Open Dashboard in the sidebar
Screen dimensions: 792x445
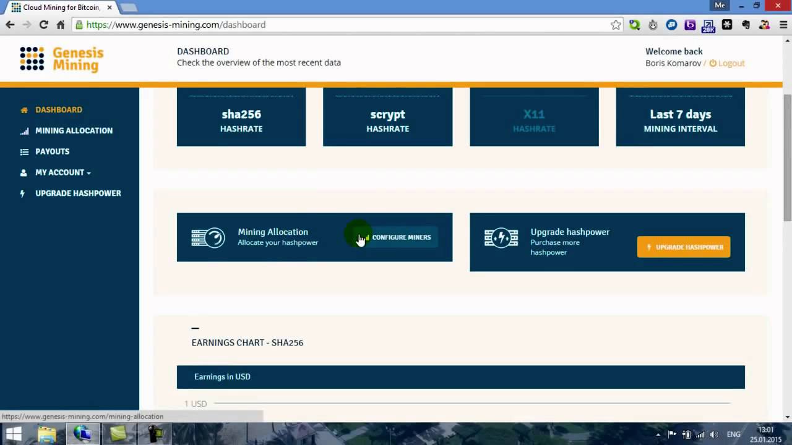59,110
